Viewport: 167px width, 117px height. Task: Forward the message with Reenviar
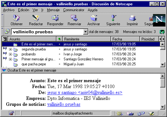[74, 20]
